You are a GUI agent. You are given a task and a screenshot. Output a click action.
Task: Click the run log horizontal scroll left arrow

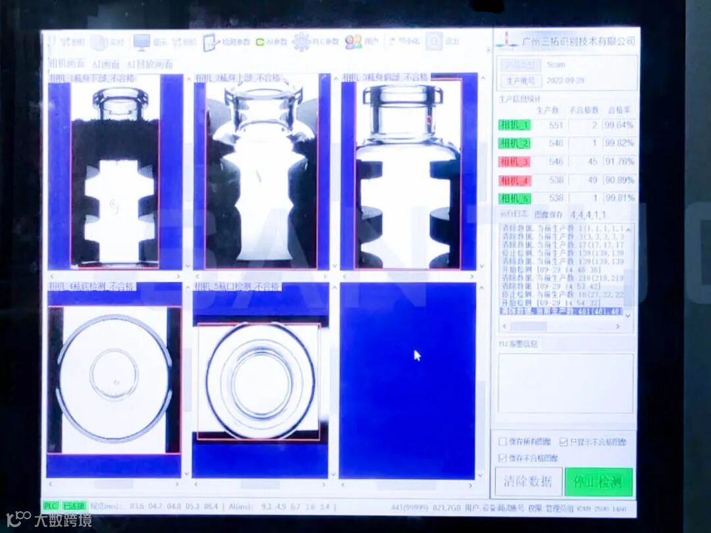coord(504,326)
